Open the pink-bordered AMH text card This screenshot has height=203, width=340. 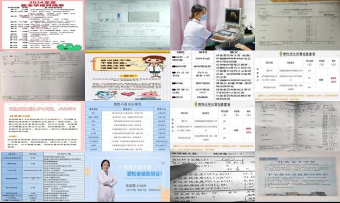[x=43, y=126]
